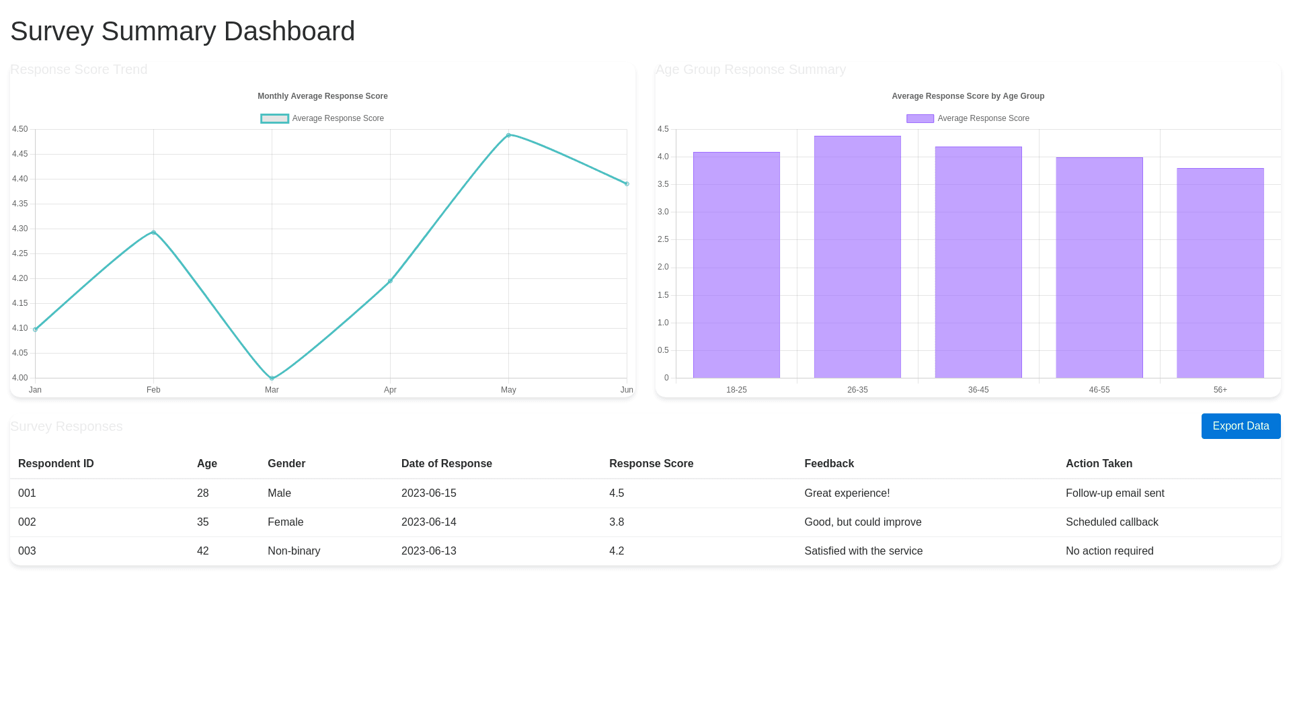Click the Export Data button

coord(1241,426)
